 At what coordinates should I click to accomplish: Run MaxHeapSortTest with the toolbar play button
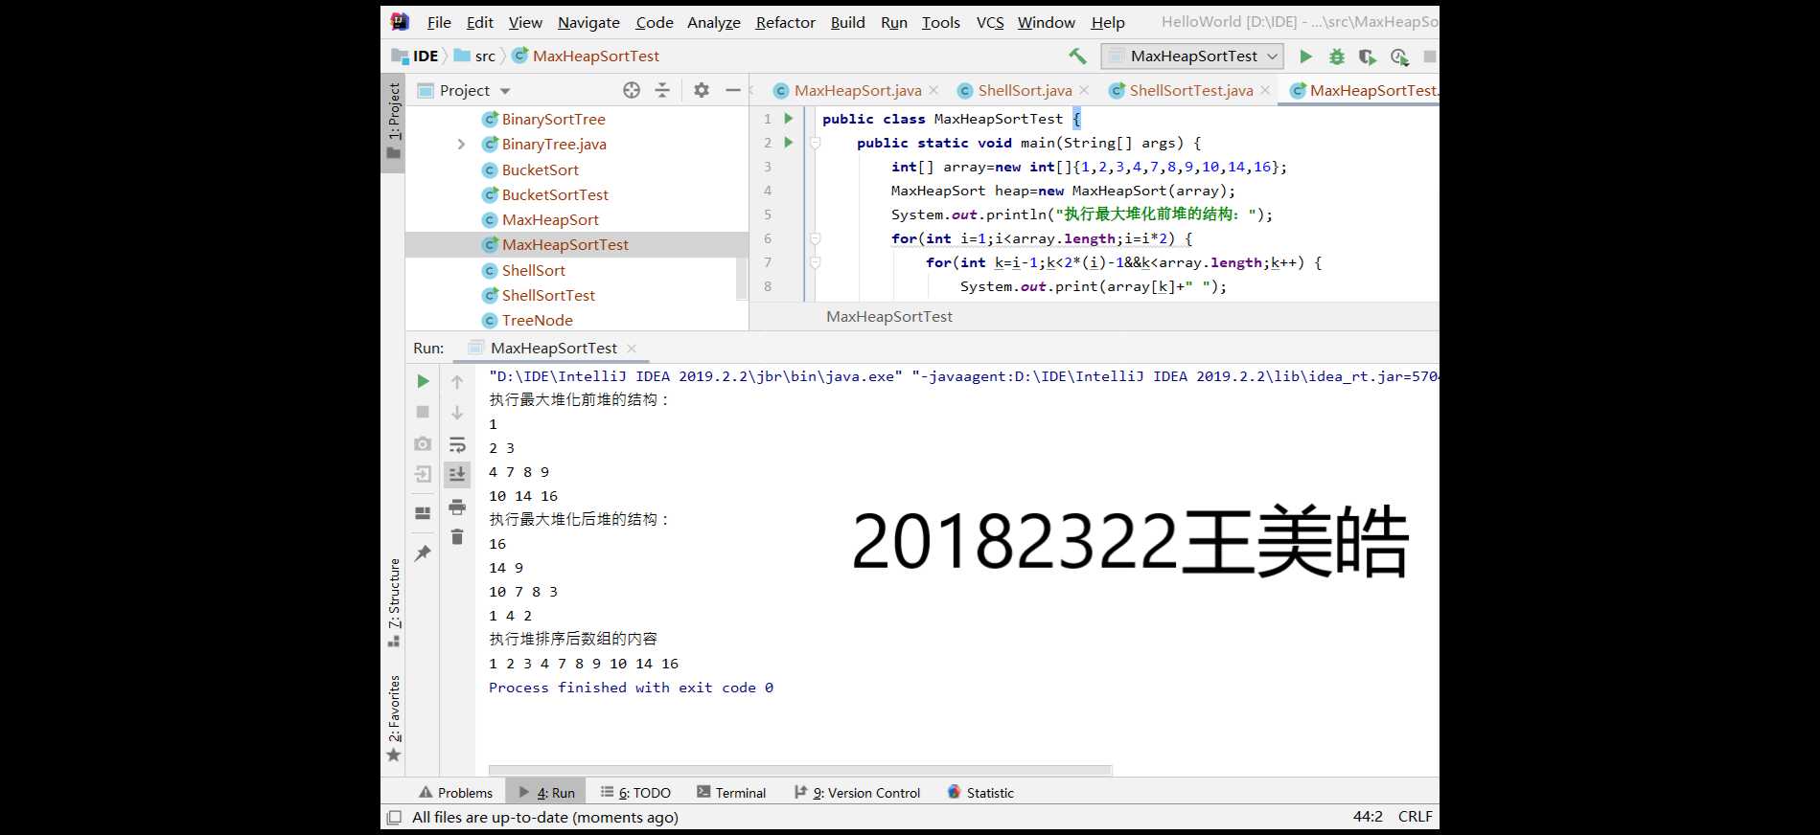pos(1305,56)
